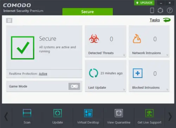The height and width of the screenshot is (128, 176).
Task: Click the Realtime Protection label
Action: pyautogui.click(x=23, y=74)
